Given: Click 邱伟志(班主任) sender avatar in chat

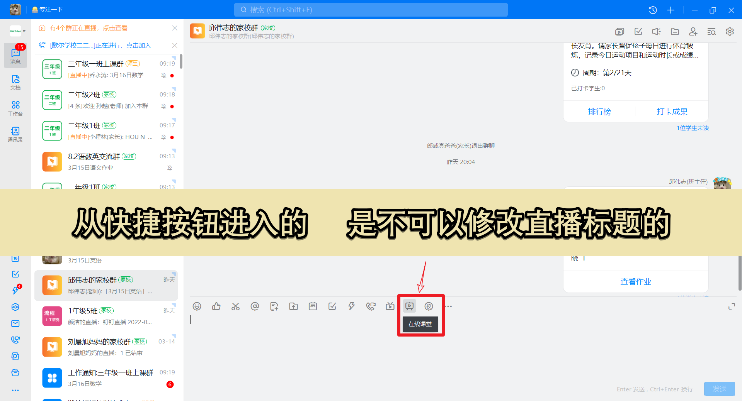Looking at the screenshot, I should (x=722, y=183).
